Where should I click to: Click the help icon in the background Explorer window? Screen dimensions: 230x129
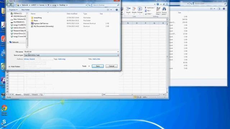224,9
